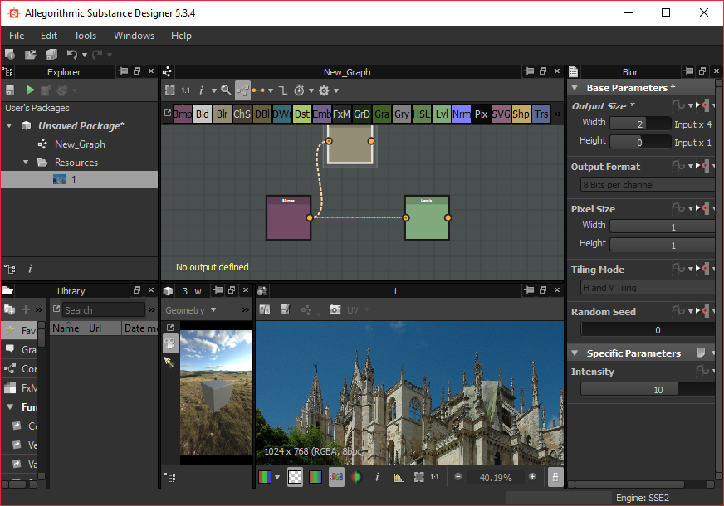Click the Undo toolbar icon
This screenshot has width=724, height=506.
click(x=73, y=53)
